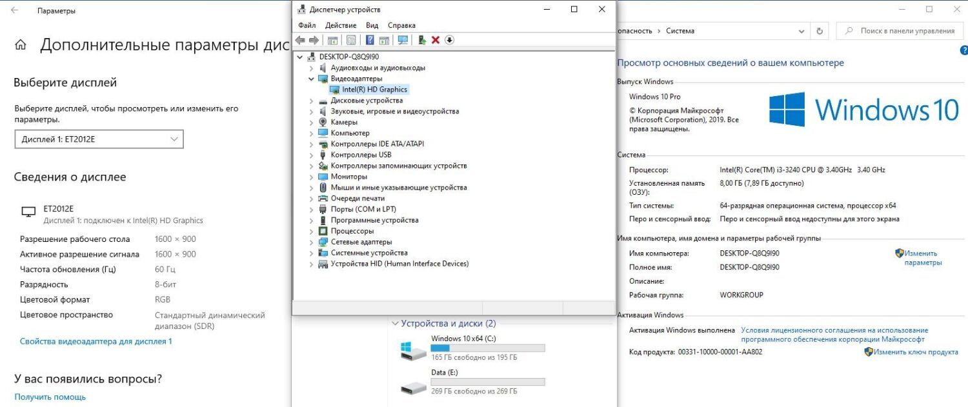Open the Дисплей 1: ET2012E dropdown

pyautogui.click(x=99, y=139)
